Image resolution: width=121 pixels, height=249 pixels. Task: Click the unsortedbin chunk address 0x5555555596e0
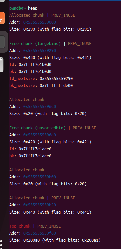point(40,135)
